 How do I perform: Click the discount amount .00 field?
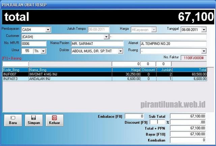[188, 122]
